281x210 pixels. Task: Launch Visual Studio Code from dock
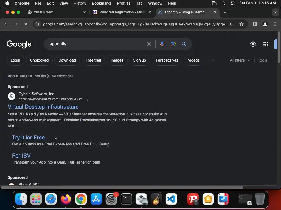171,199
